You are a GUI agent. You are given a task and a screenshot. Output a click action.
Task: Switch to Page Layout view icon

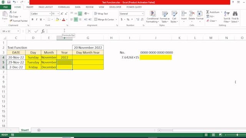tap(213, 135)
